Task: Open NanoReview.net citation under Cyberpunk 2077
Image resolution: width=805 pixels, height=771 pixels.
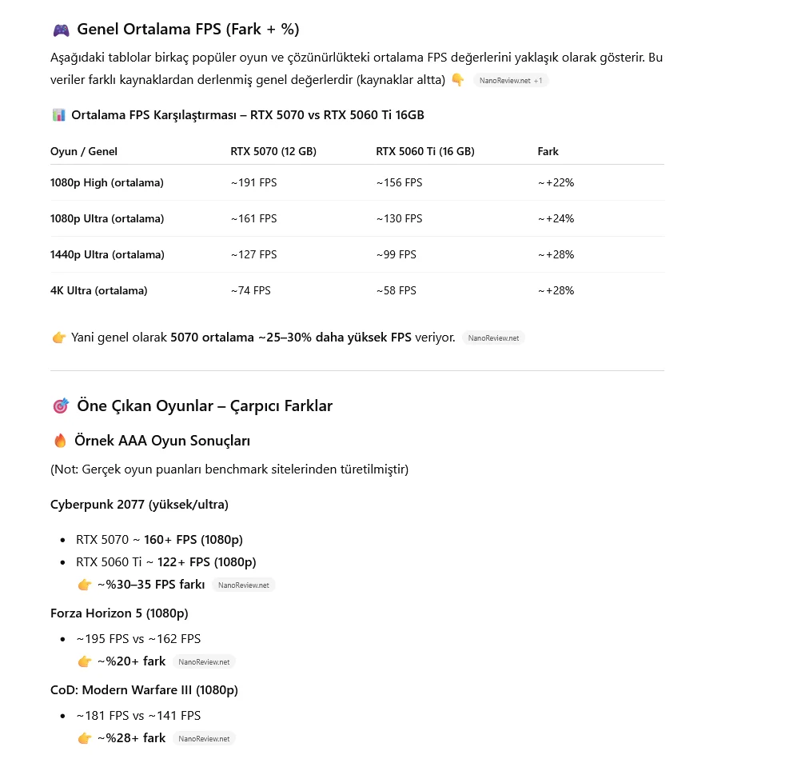Action: click(x=243, y=585)
